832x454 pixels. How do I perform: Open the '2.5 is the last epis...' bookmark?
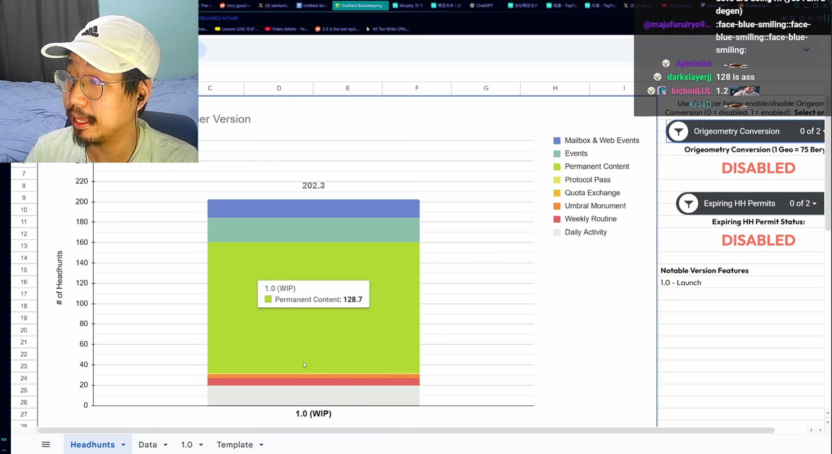coord(337,29)
